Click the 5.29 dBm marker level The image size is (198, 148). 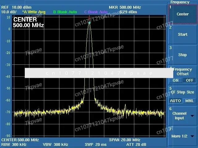pos(128,12)
